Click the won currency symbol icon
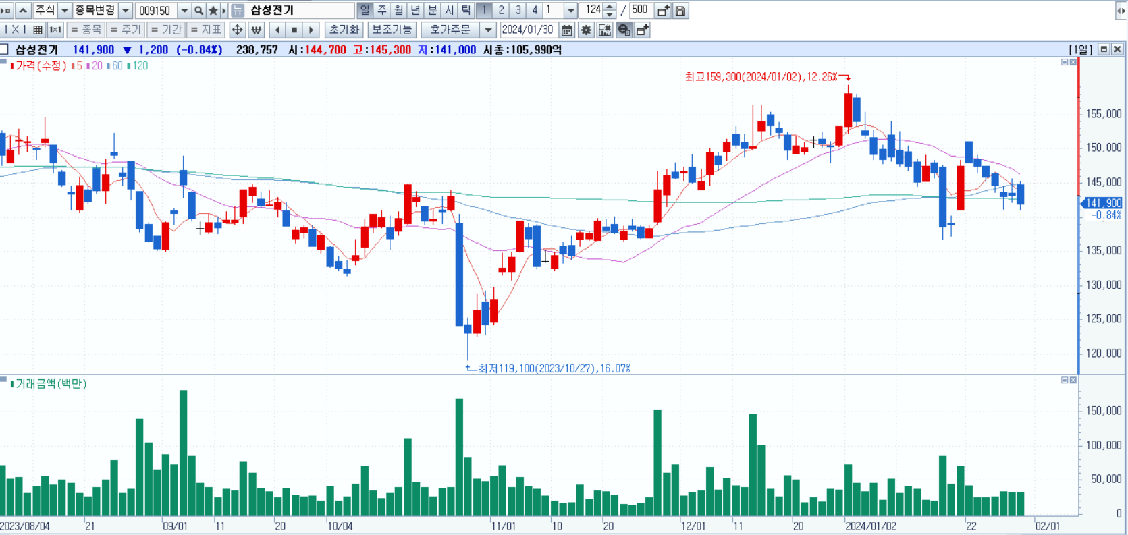Viewport: 1128px width, 535px height. tap(256, 30)
